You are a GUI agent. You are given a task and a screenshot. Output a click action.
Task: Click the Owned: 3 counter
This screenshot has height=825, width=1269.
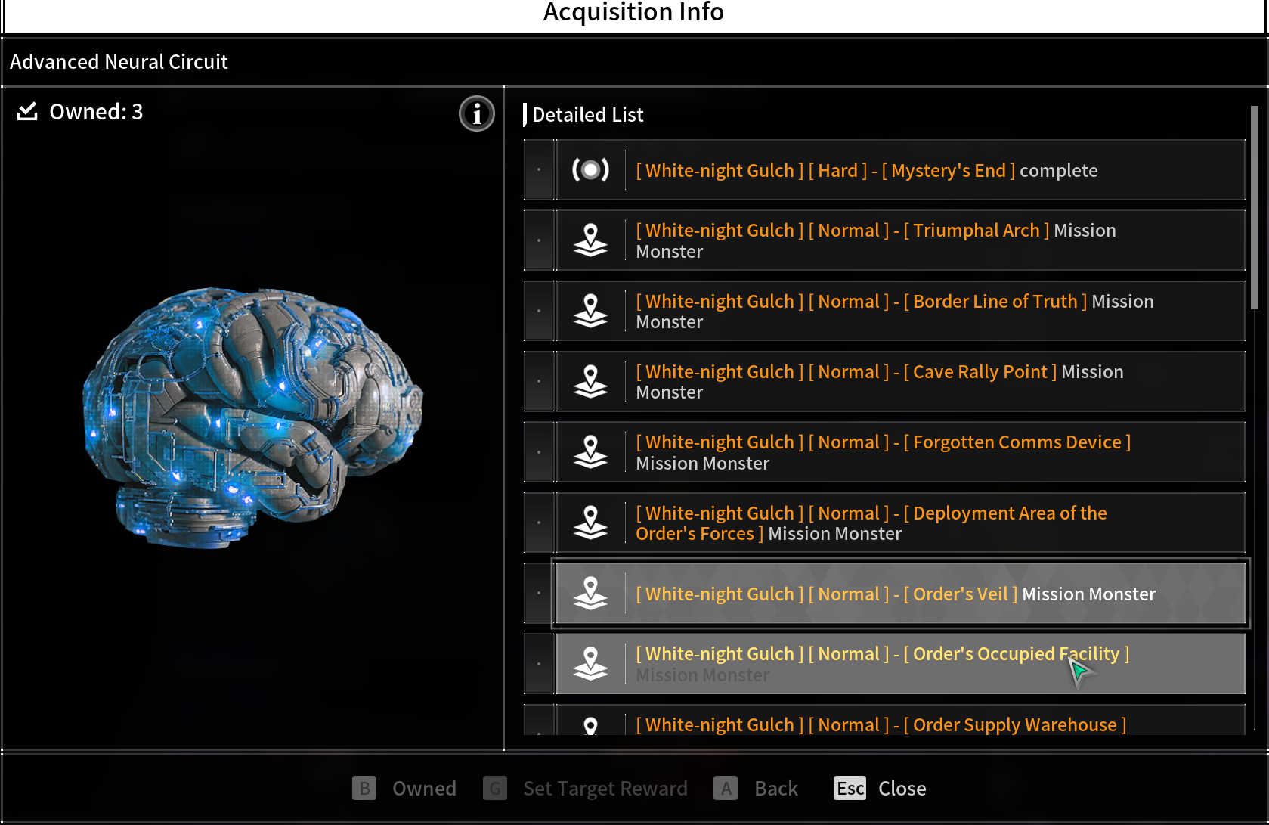(x=96, y=112)
